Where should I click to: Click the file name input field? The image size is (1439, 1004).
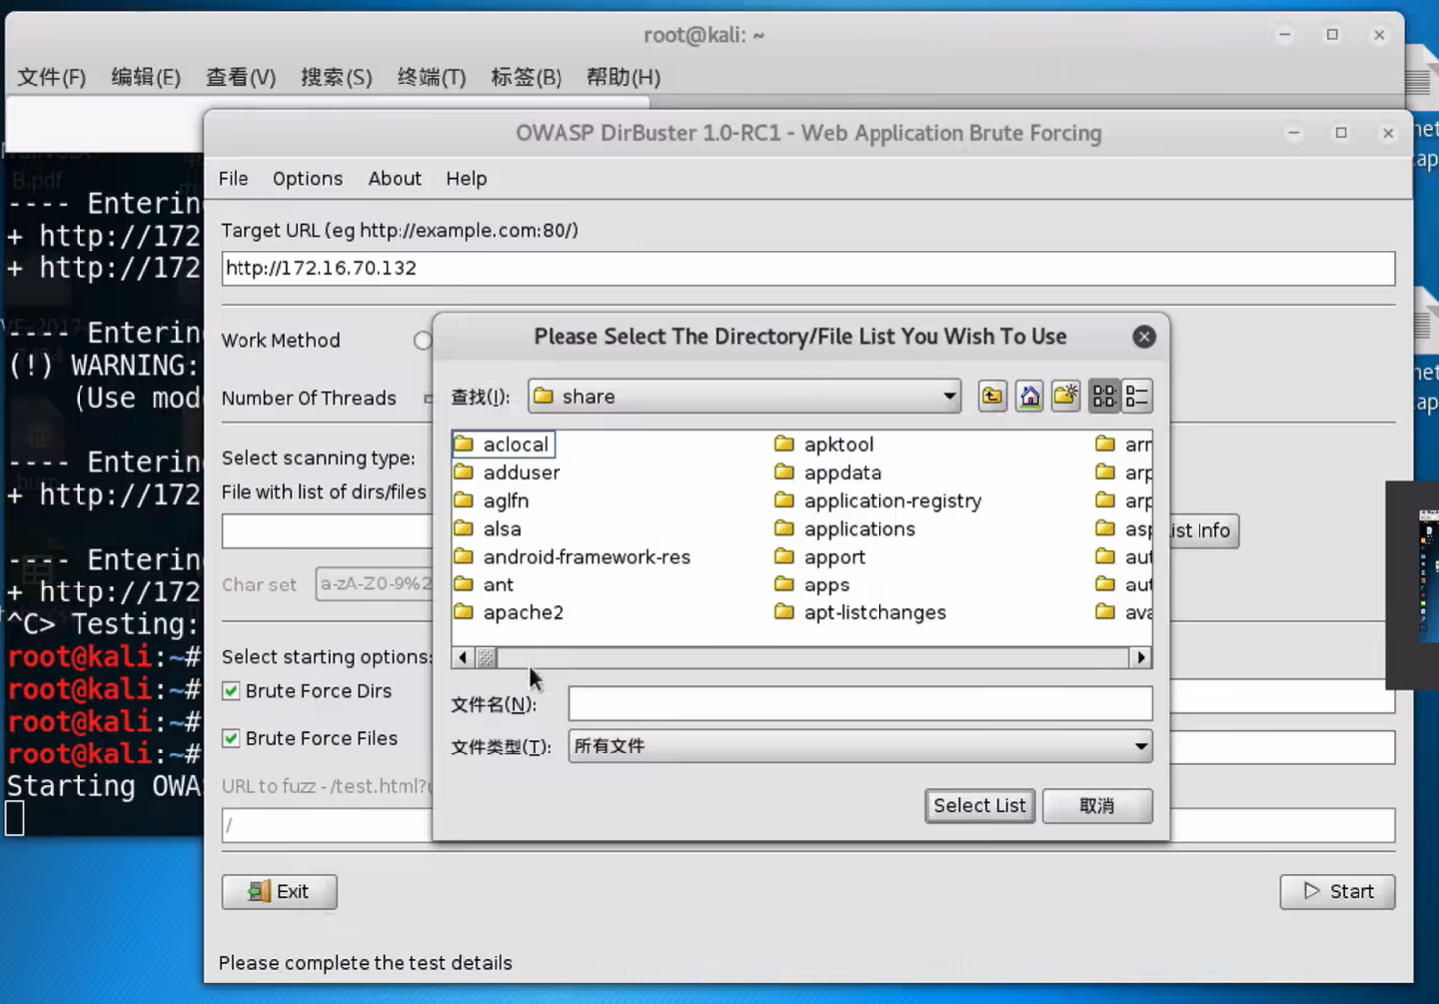pos(861,704)
